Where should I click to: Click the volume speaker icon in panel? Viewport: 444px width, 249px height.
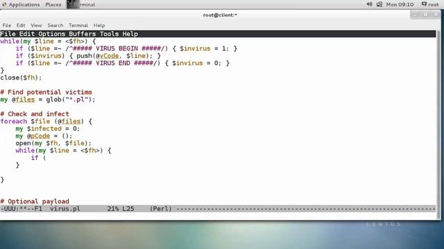click(x=369, y=4)
